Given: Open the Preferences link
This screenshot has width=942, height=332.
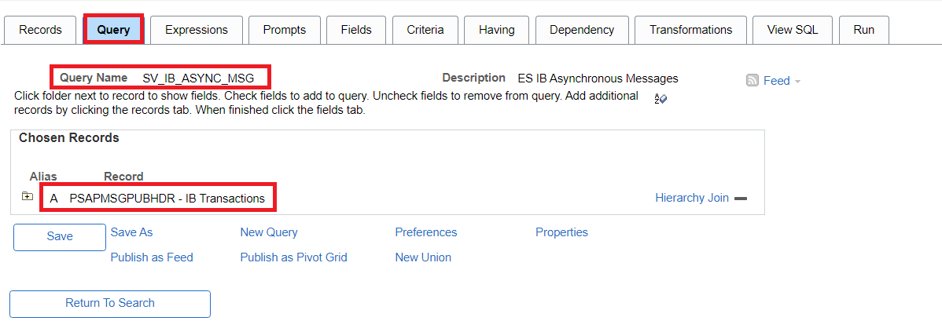Looking at the screenshot, I should pos(425,232).
